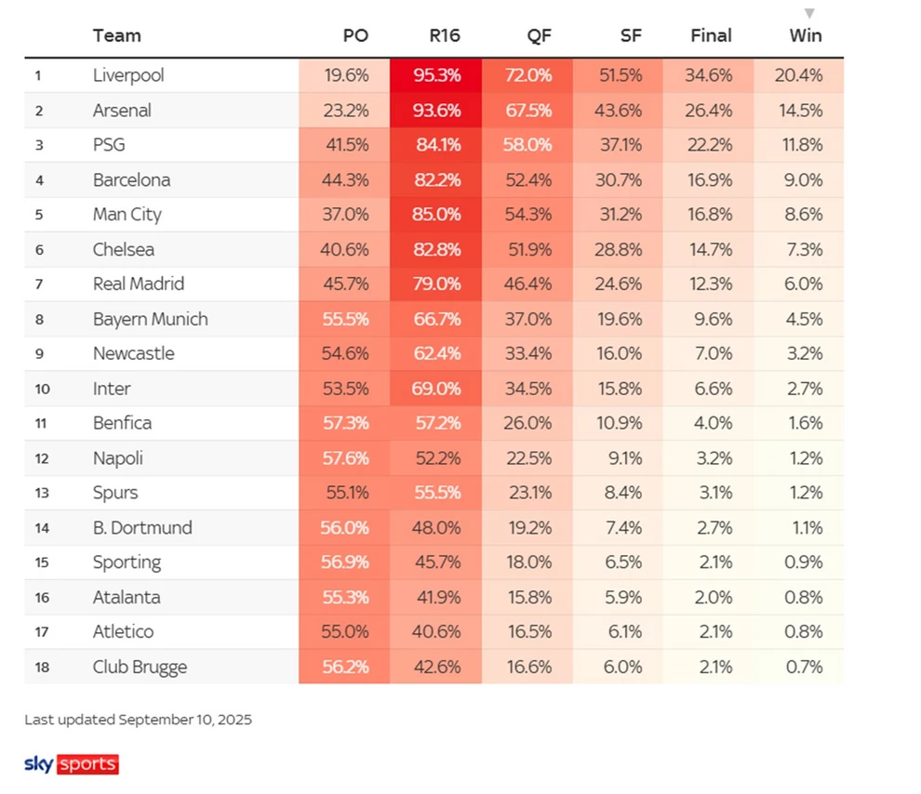Sort by the SF column header
921x794 pixels.
click(x=631, y=36)
